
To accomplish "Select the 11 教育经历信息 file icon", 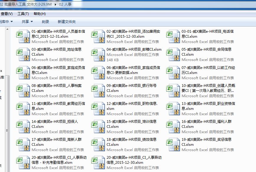I will 23,108.
